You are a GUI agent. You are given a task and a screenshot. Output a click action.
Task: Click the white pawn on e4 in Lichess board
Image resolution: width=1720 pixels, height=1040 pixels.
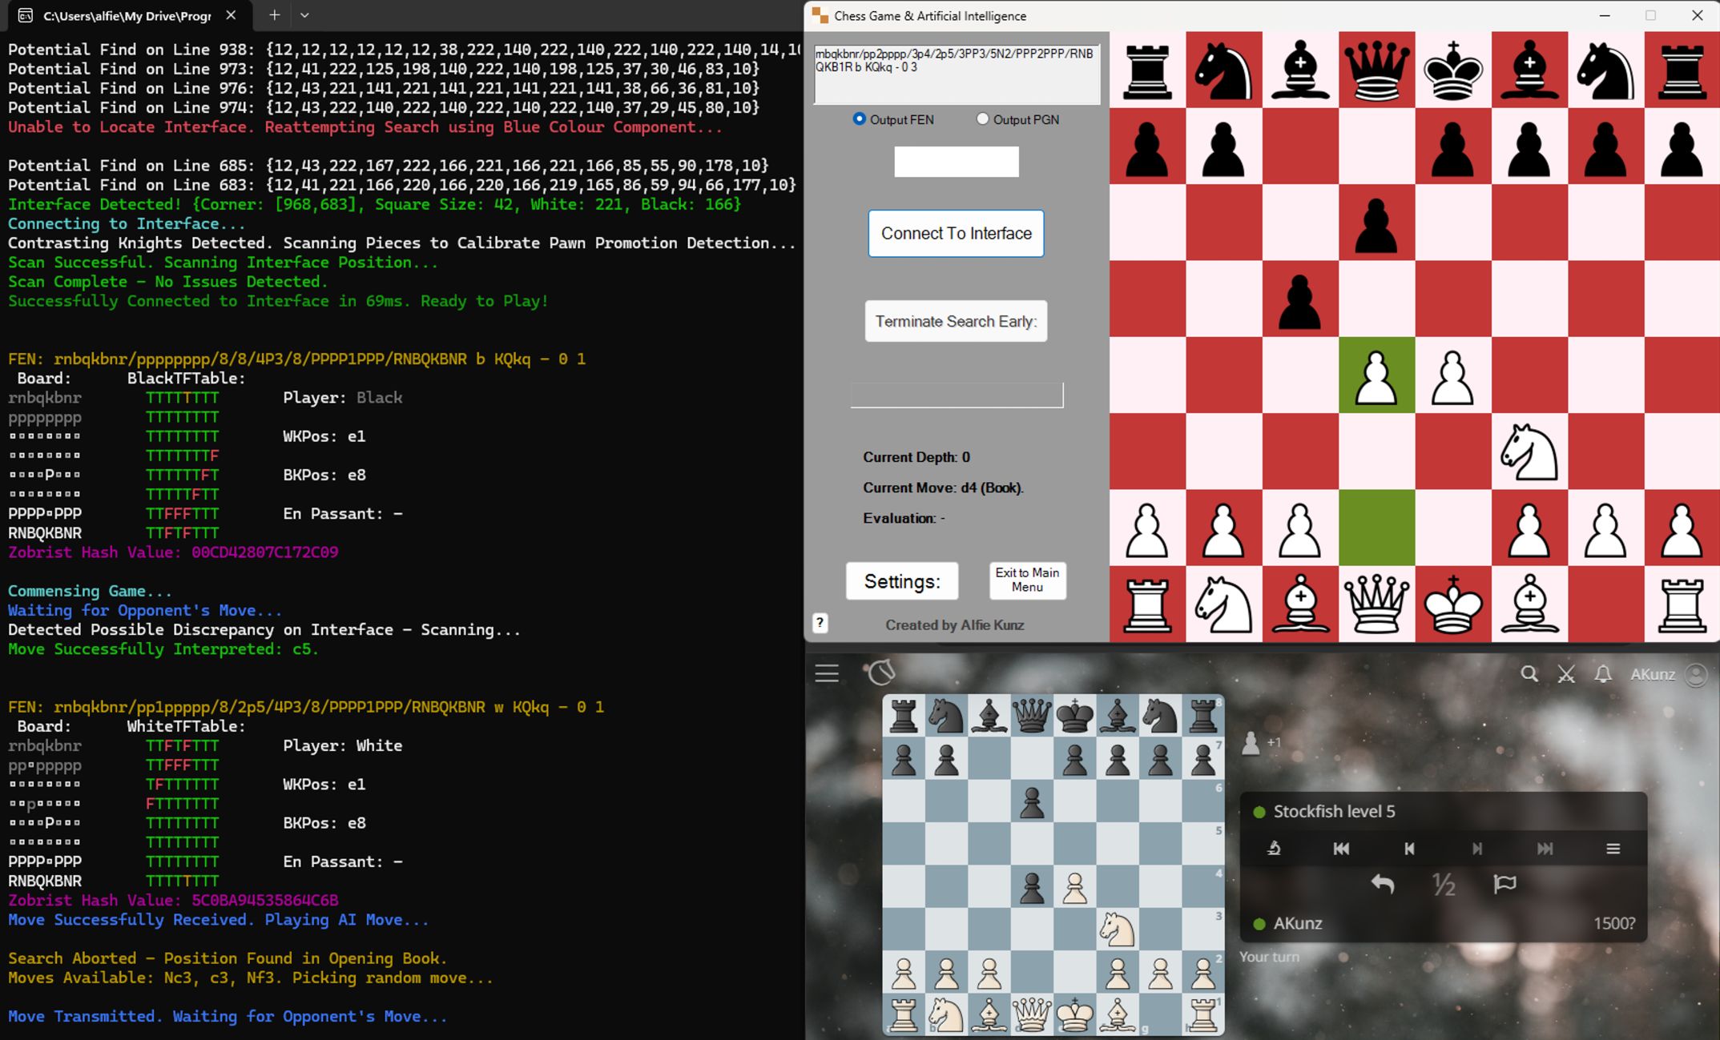click(x=1074, y=887)
